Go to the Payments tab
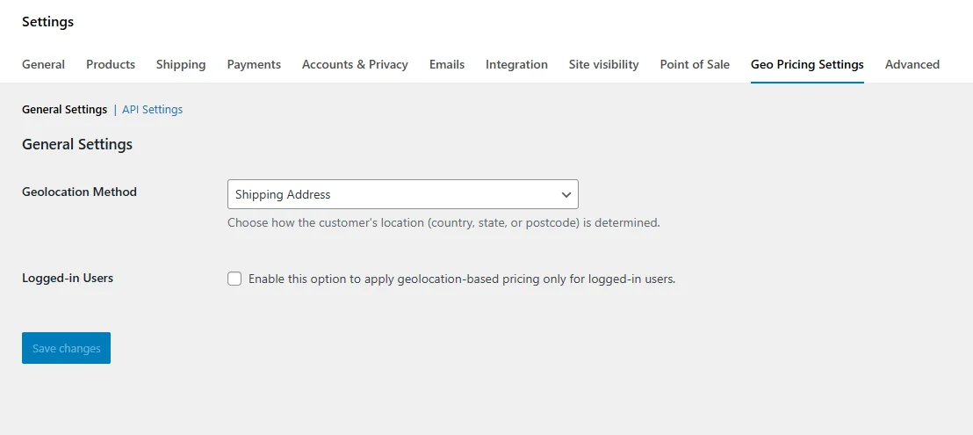The width and height of the screenshot is (973, 435). point(254,64)
